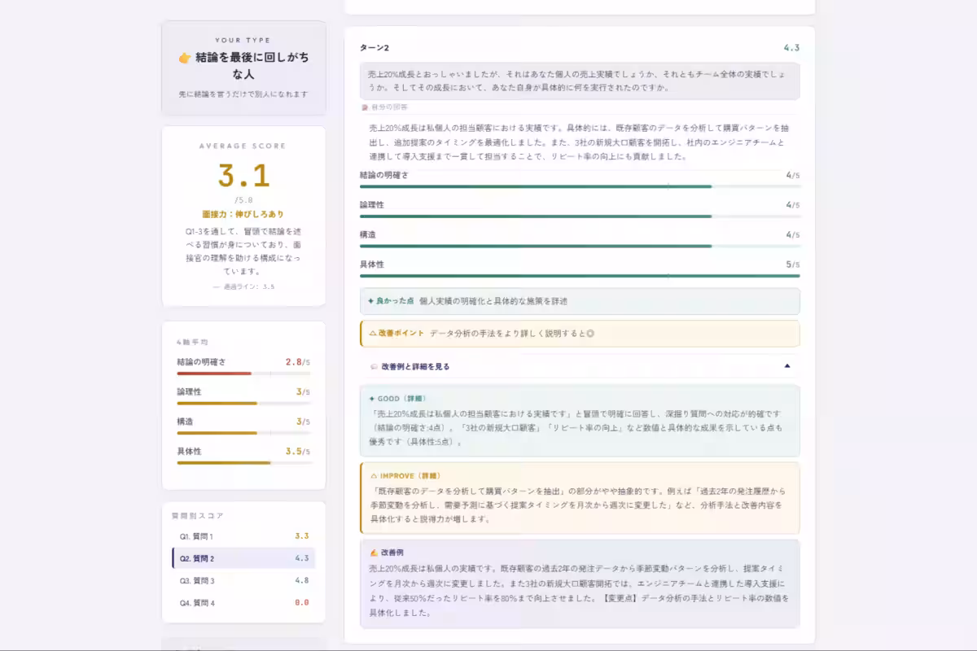The image size is (977, 651).
Task: Click the 4.0 score for 質問3
Action: [302, 581]
